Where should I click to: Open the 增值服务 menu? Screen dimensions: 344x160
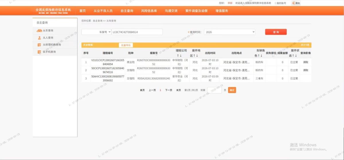[x=222, y=11]
